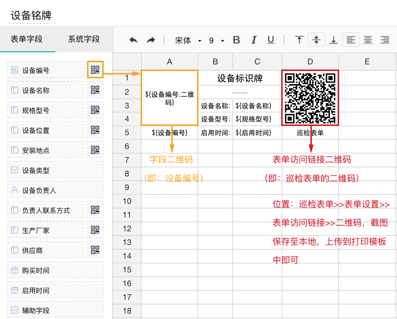
Task: Select the 表单字段 tab
Action: point(27,39)
